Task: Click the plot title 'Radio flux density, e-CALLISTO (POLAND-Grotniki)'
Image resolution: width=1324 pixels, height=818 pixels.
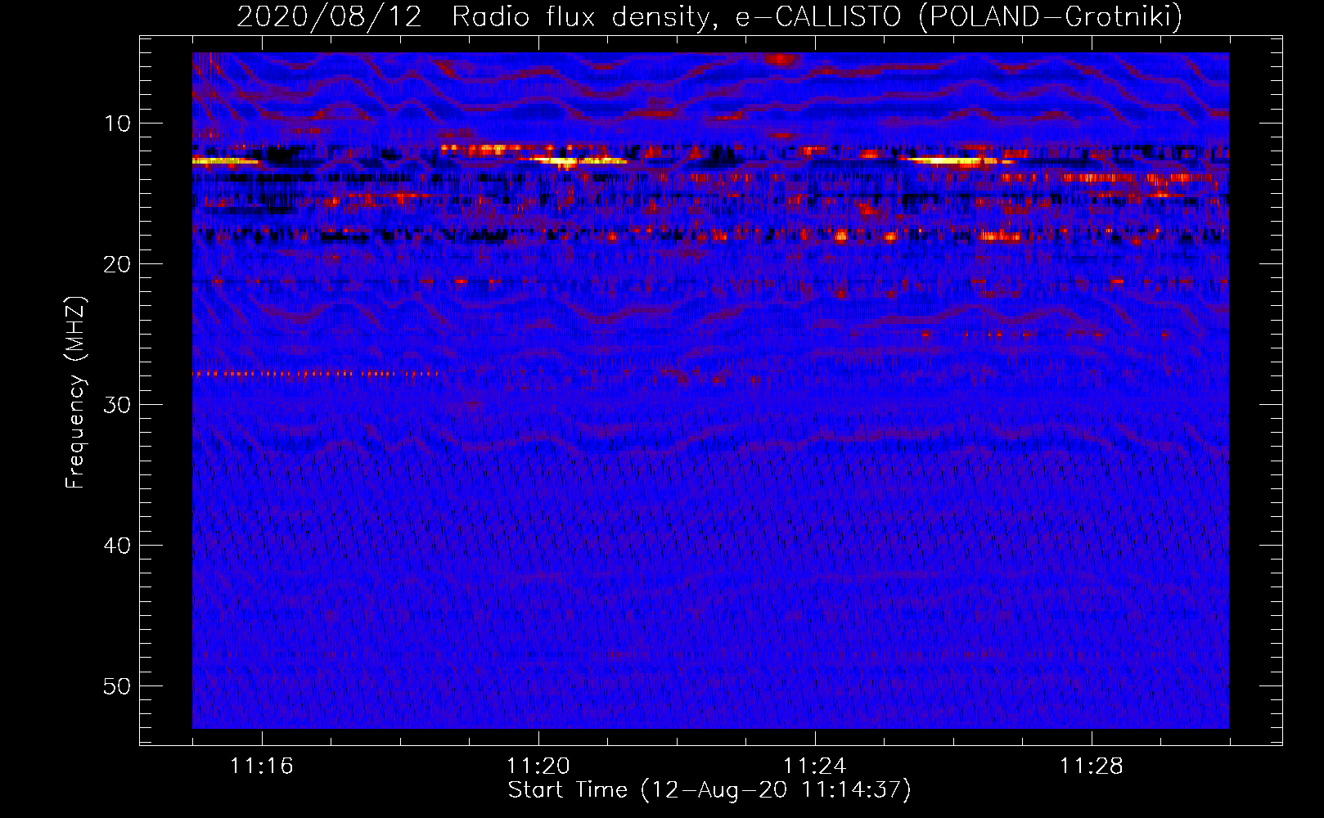Action: [817, 16]
